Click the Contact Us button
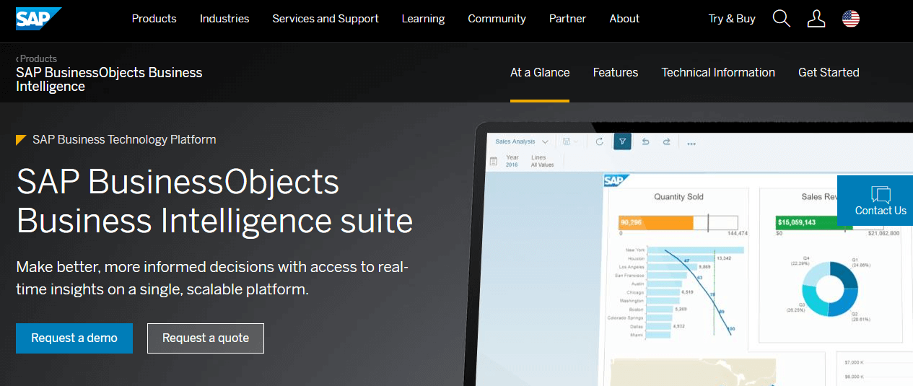Screen dimensions: 913x386 pos(875,200)
